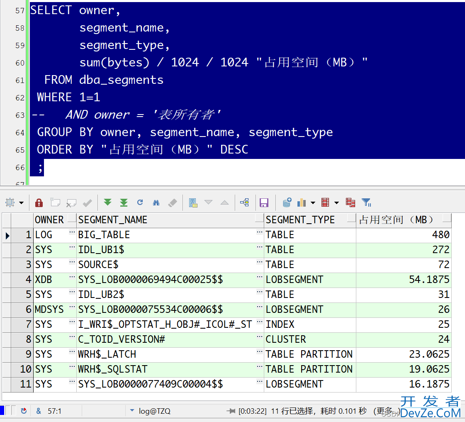Click the insert record icon
This screenshot has width=465, height=422.
click(x=55, y=202)
